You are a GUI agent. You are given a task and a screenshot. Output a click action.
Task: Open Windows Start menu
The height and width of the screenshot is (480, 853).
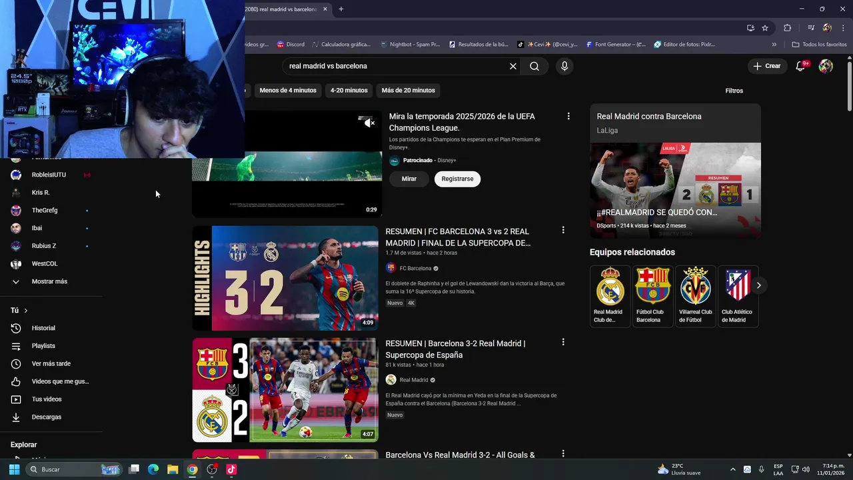[x=14, y=469]
